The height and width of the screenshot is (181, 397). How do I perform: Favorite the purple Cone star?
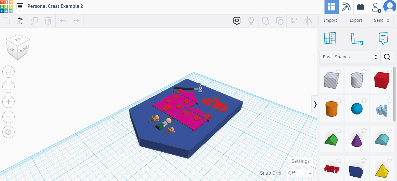click(x=364, y=130)
